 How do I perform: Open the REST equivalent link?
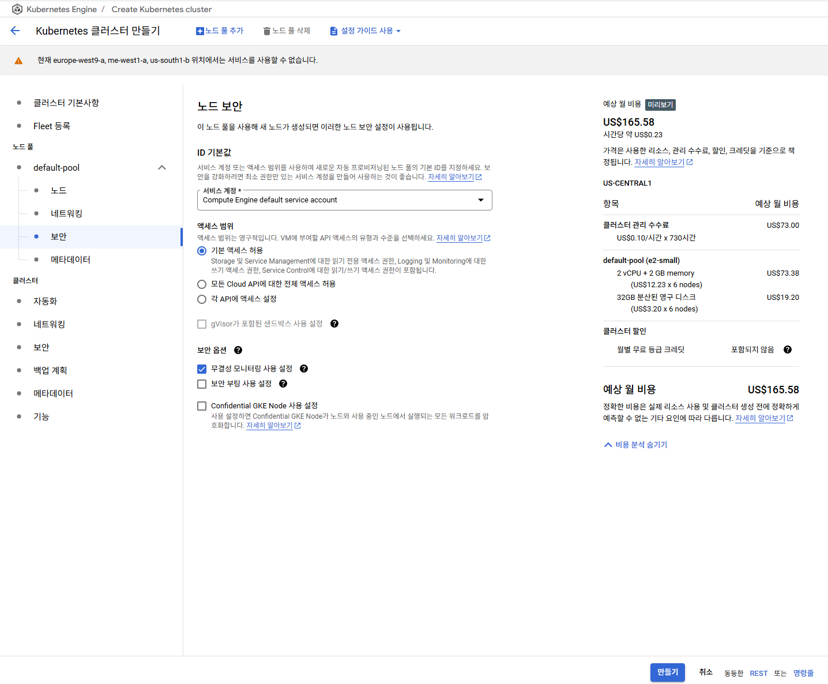[759, 674]
